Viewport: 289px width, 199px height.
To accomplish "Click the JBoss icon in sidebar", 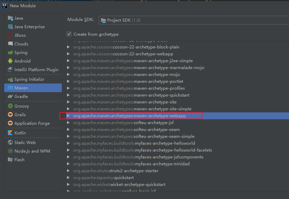I will [10, 35].
